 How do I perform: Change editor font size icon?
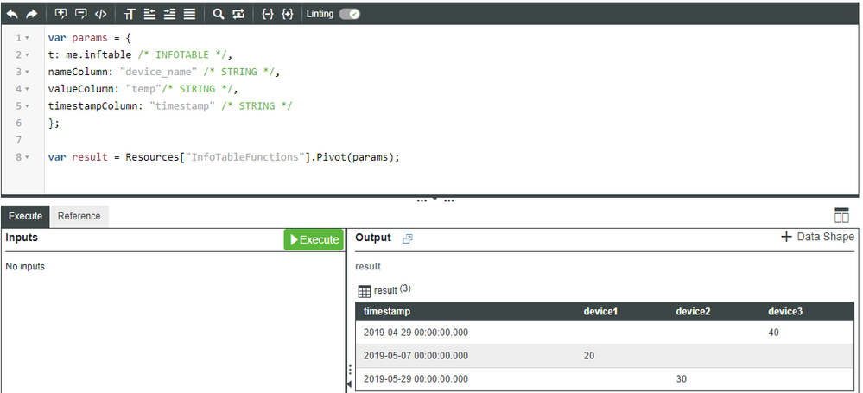(x=130, y=15)
